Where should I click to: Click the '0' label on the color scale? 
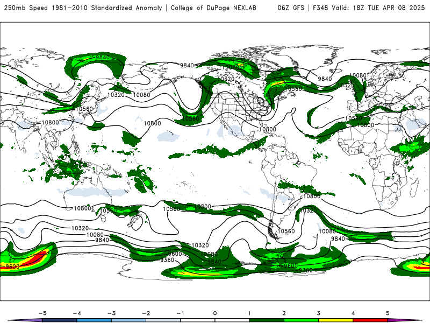pos(214,313)
